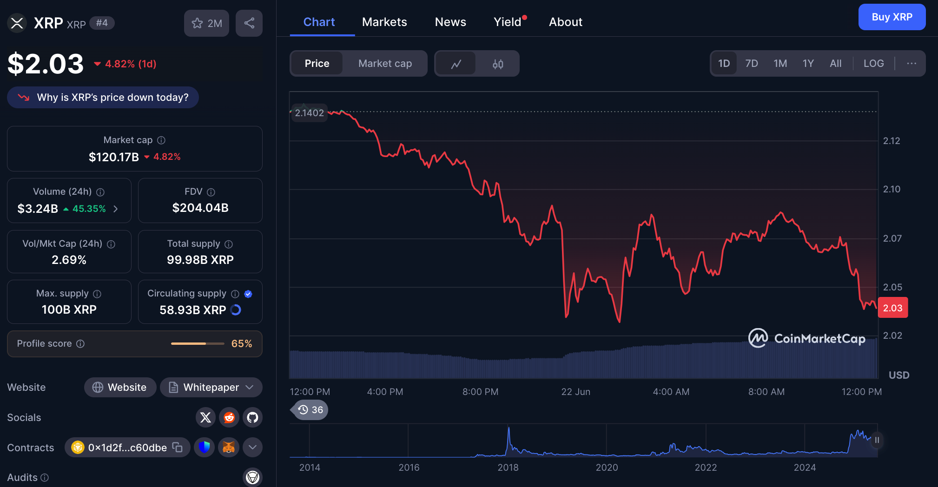Viewport: 938px width, 487px height.
Task: Open XRP's Reddit social link
Action: 229,417
